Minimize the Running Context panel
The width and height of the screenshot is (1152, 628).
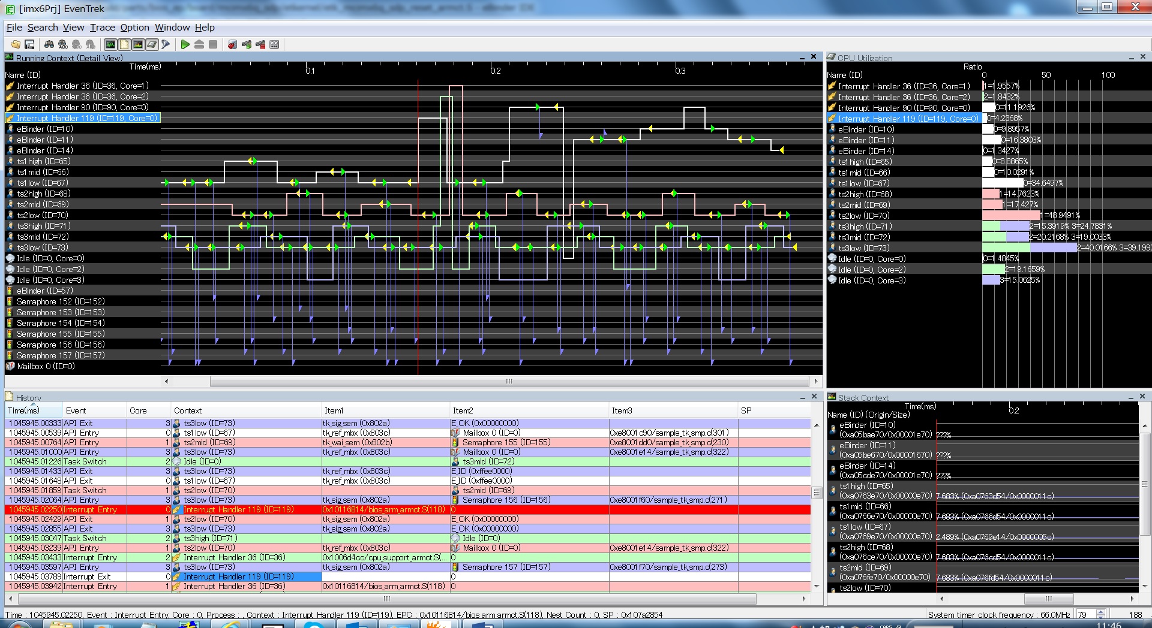pos(802,58)
